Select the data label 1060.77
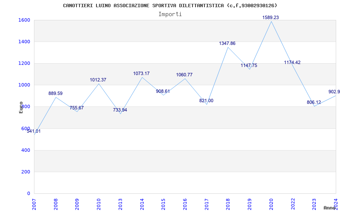Screen dimensions: 340x212 click(184, 75)
